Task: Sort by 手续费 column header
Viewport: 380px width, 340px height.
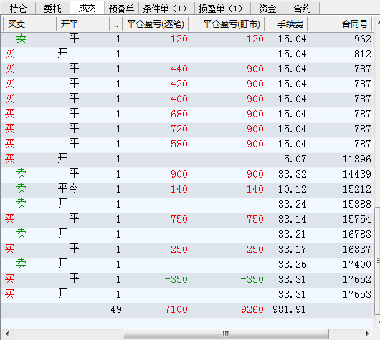Action: click(286, 24)
